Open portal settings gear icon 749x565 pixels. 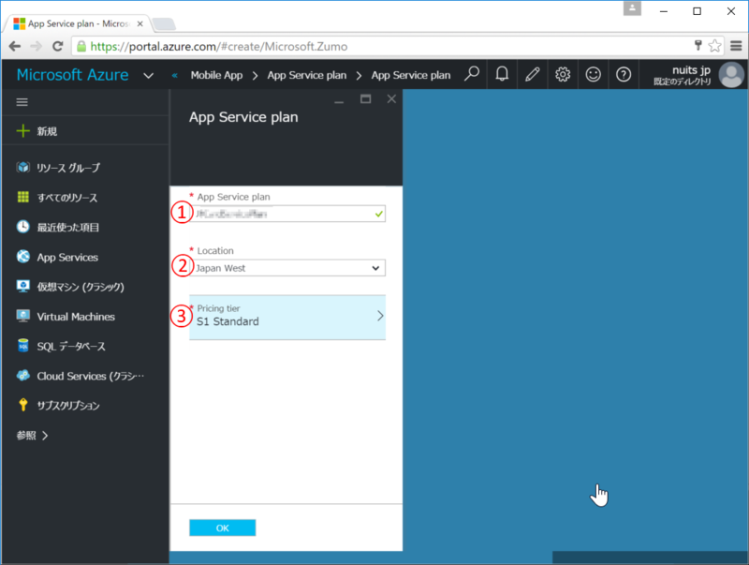[x=563, y=74]
